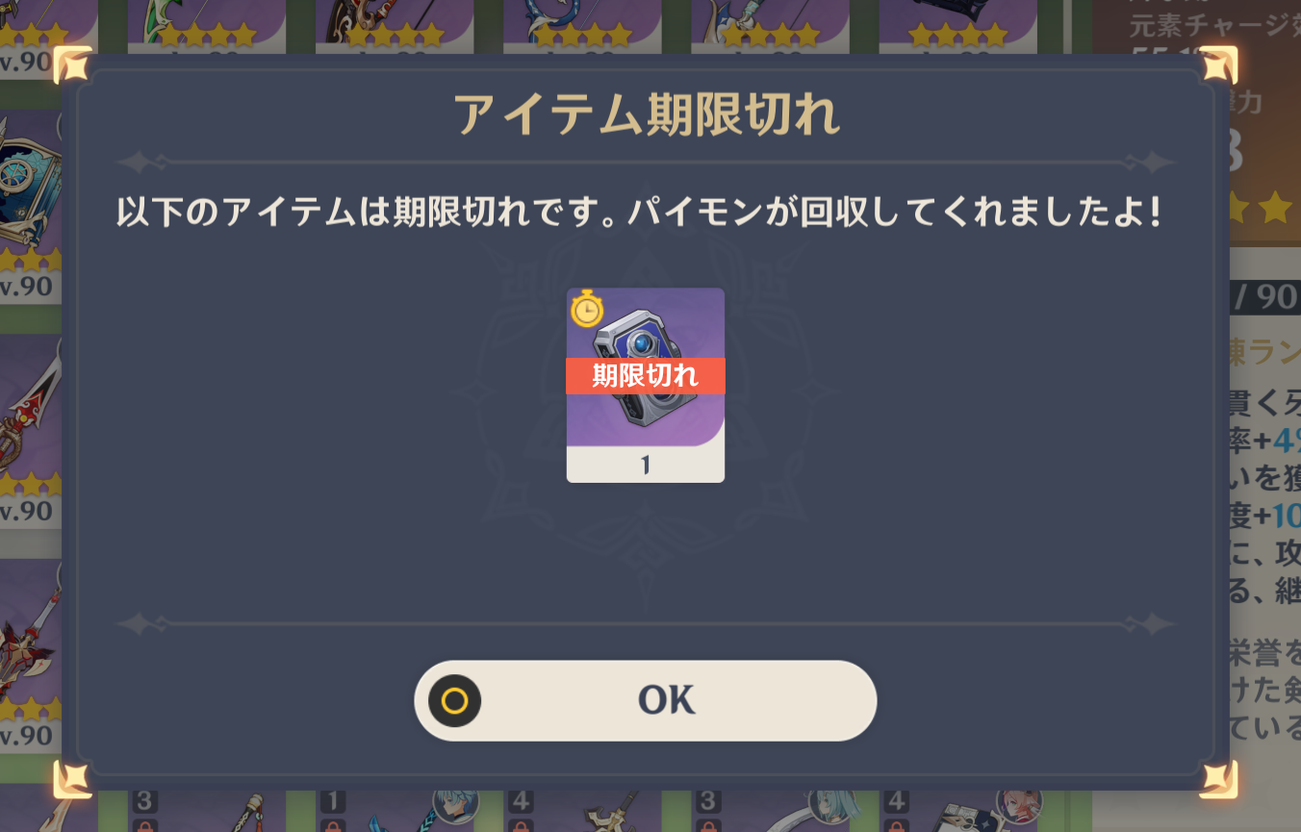Select the green bow weapon card in top row
This screenshot has height=832, width=1301.
[206, 26]
